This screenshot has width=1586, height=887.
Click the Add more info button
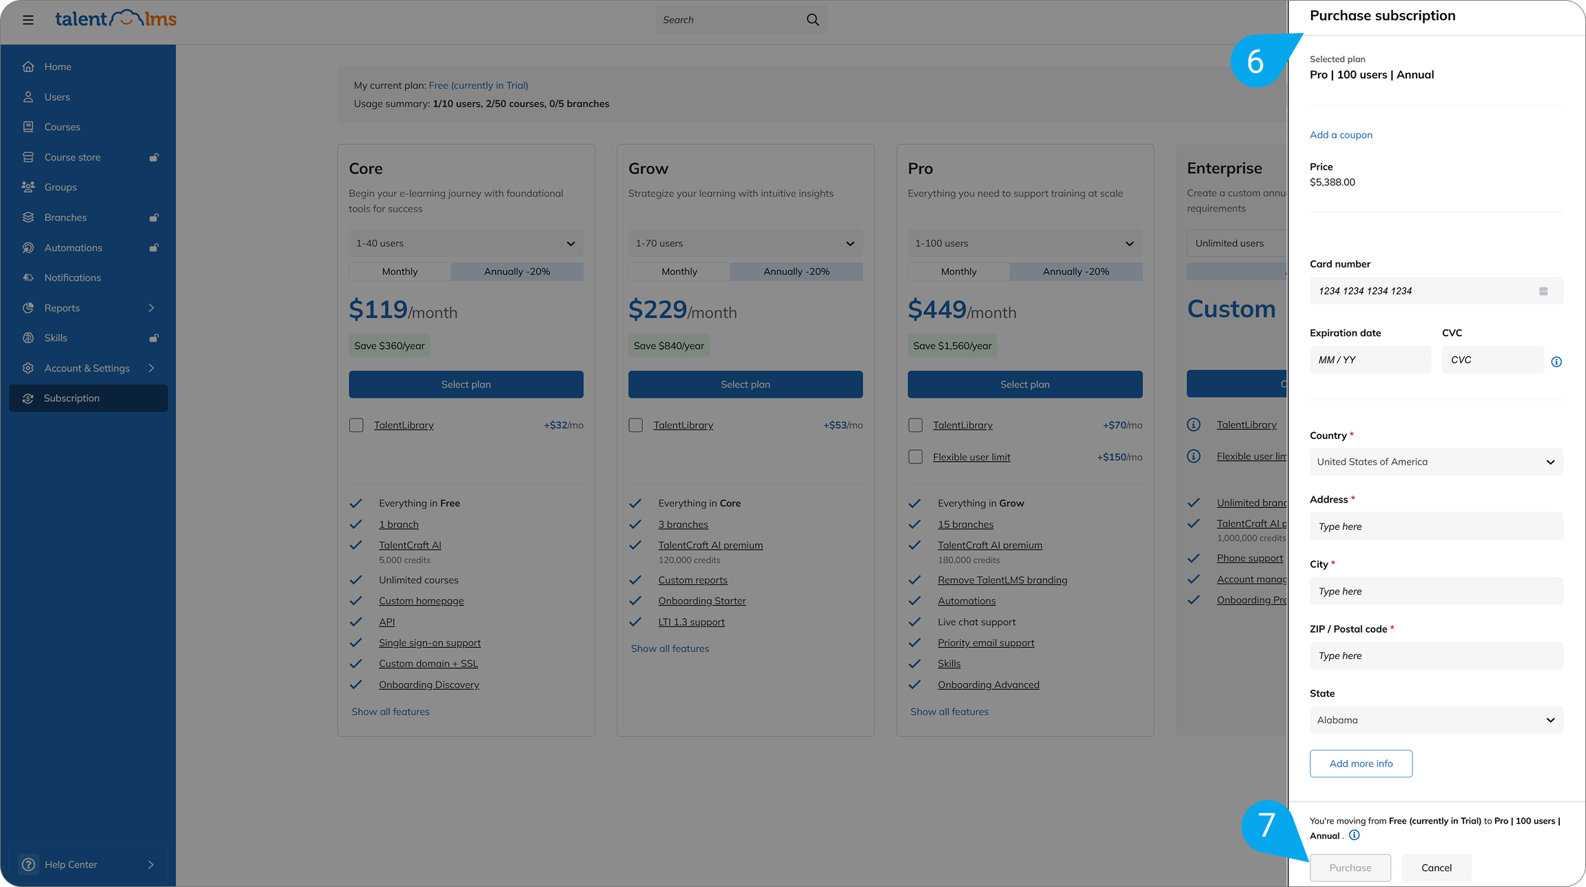1361,764
